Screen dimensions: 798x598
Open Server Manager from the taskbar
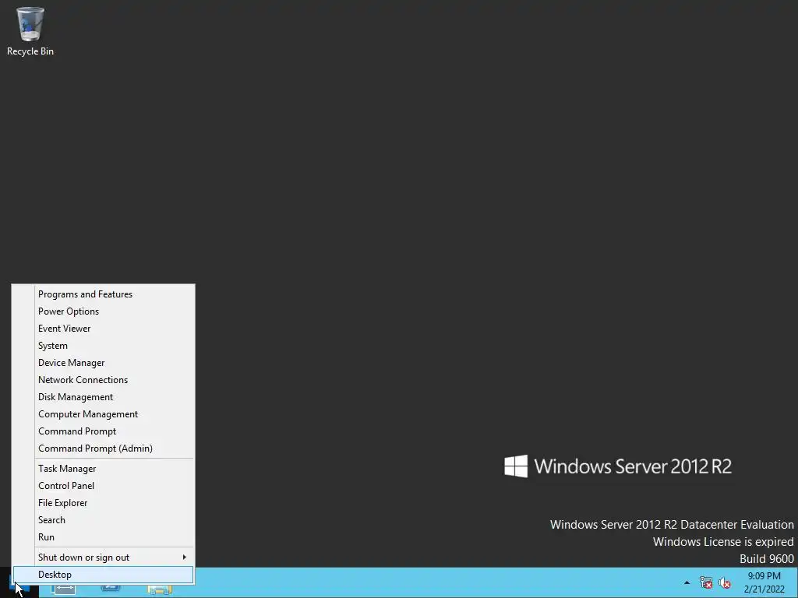tap(63, 590)
